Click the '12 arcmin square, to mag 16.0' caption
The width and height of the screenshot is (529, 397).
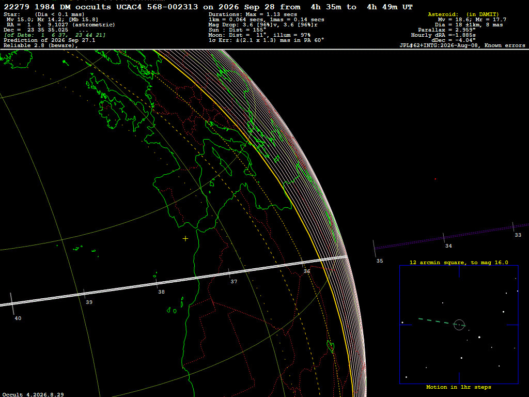pos(459,262)
